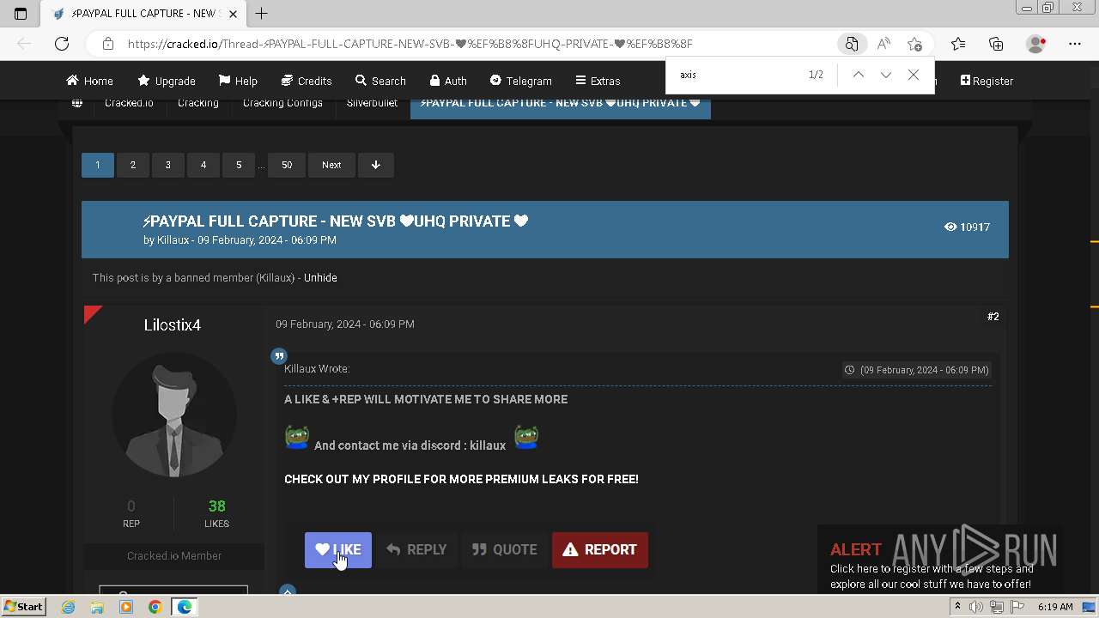Click the address bar URL

[x=410, y=44]
